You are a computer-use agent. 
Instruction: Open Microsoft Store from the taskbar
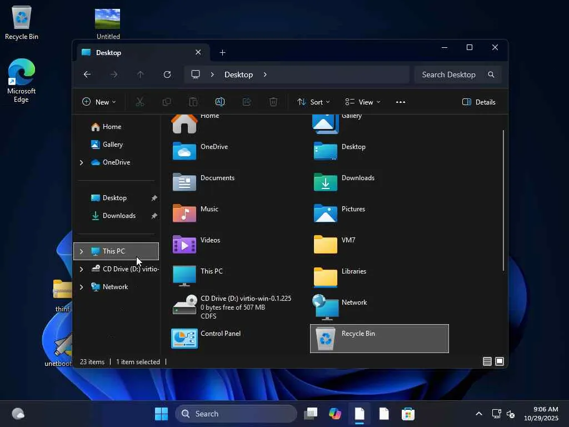[408, 414]
